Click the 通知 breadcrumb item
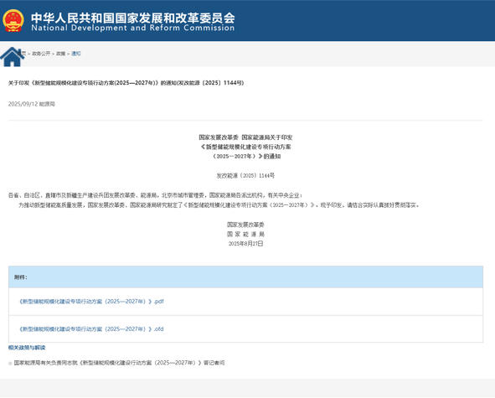 76,54
